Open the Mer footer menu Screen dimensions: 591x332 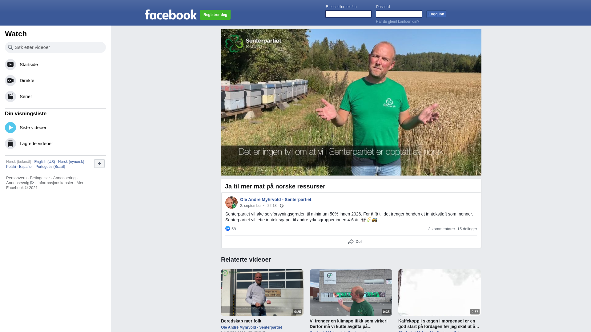80,183
